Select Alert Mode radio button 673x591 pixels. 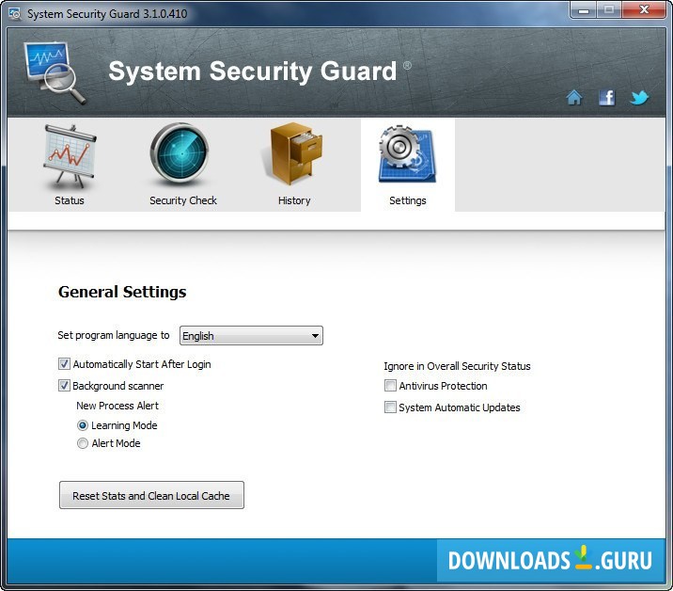(83, 443)
